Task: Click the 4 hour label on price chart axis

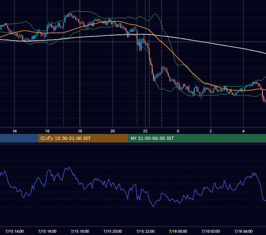Action: [x=243, y=131]
